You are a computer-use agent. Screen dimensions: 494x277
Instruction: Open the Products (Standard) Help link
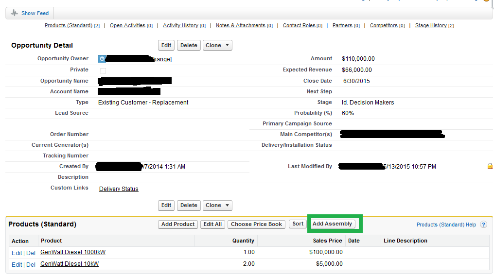coord(446,225)
